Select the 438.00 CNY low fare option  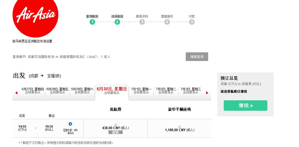[116, 125]
